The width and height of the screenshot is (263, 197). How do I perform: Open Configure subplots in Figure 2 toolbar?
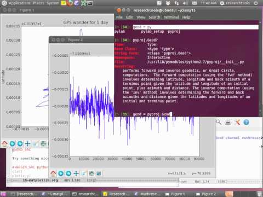tap(92, 173)
